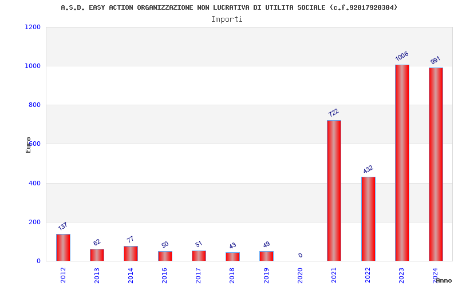Viewport: 458px width, 286px height.
Task: Click the 0 y-axis tick label
Action: click(38, 261)
